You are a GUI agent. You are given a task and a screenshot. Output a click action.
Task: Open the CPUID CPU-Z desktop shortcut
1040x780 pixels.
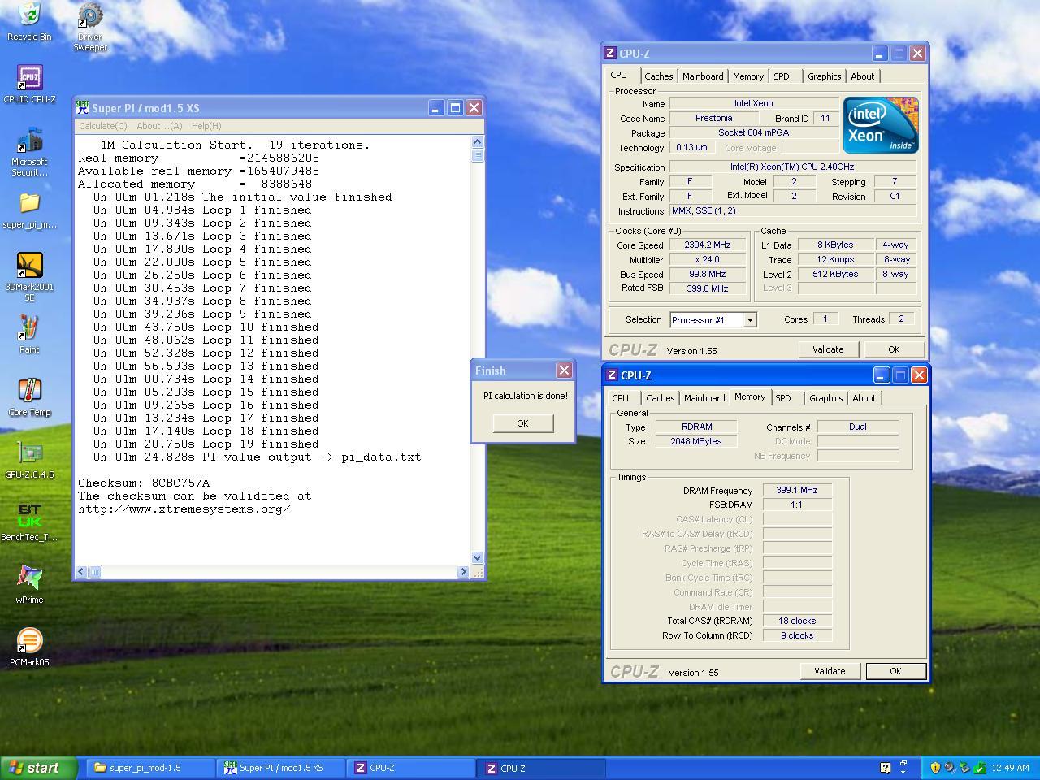(x=29, y=84)
